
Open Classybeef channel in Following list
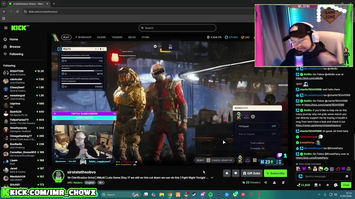(x=24, y=89)
